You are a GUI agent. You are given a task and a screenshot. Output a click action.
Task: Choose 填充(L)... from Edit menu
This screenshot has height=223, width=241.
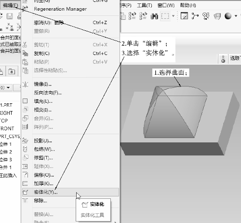pyautogui.click(x=71, y=101)
